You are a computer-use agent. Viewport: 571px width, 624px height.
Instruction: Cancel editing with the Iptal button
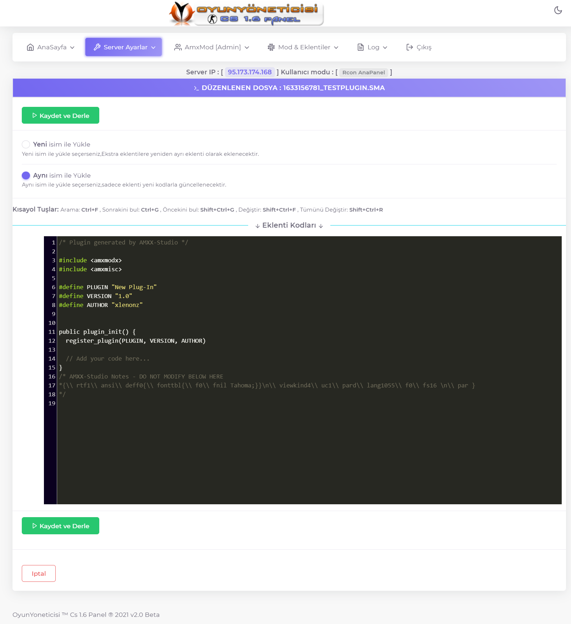tap(39, 573)
